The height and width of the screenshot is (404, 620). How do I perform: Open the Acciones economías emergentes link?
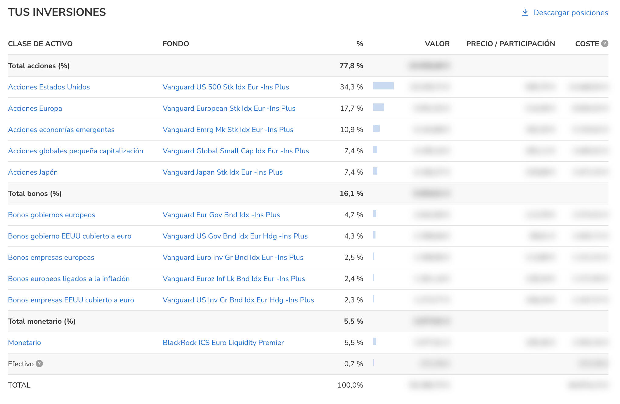[61, 130]
